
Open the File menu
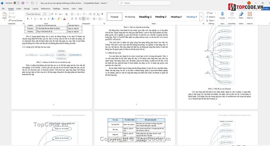(x=3, y=9)
